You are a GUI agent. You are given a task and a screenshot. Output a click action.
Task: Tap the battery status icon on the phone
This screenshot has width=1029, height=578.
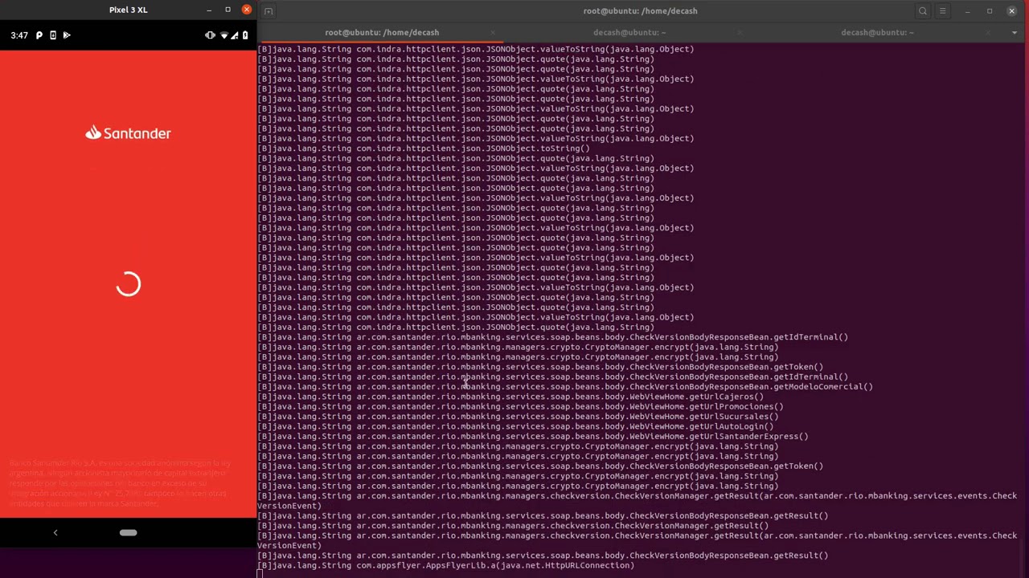point(245,35)
